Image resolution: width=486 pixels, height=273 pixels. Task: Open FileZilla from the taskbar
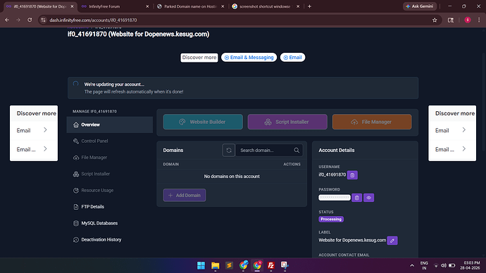(x=271, y=265)
